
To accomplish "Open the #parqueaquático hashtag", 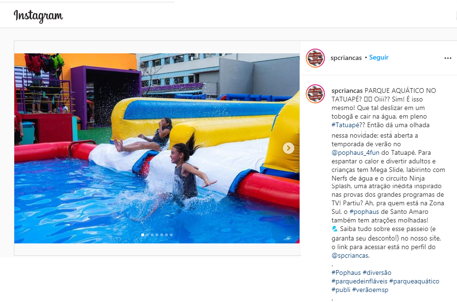I will 414,282.
